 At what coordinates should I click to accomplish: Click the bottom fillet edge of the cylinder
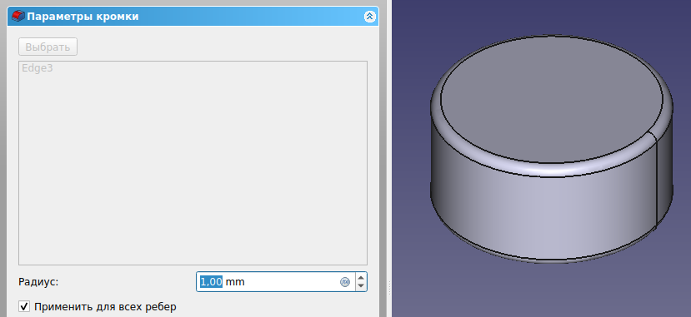tap(551, 260)
